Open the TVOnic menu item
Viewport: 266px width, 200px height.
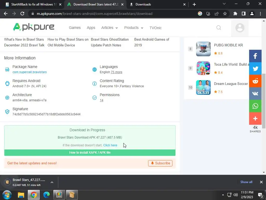pyautogui.click(x=155, y=28)
